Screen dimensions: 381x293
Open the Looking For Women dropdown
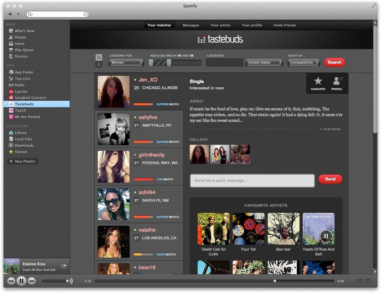click(x=126, y=63)
